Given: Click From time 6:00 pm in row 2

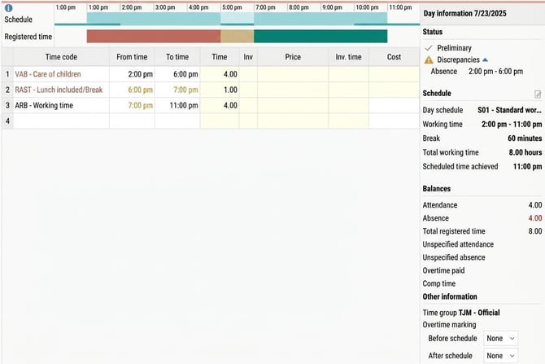Looking at the screenshot, I should 140,90.
